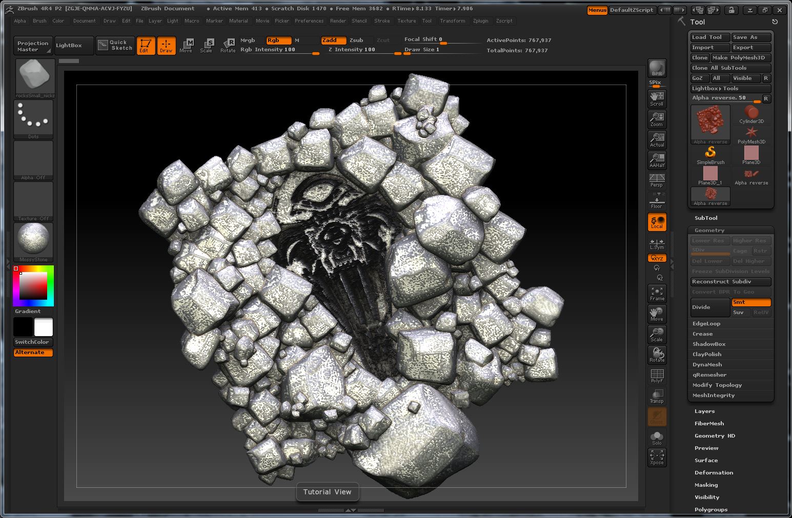The image size is (792, 518).
Task: Click the Make PolyMesh3D button
Action: (x=741, y=58)
